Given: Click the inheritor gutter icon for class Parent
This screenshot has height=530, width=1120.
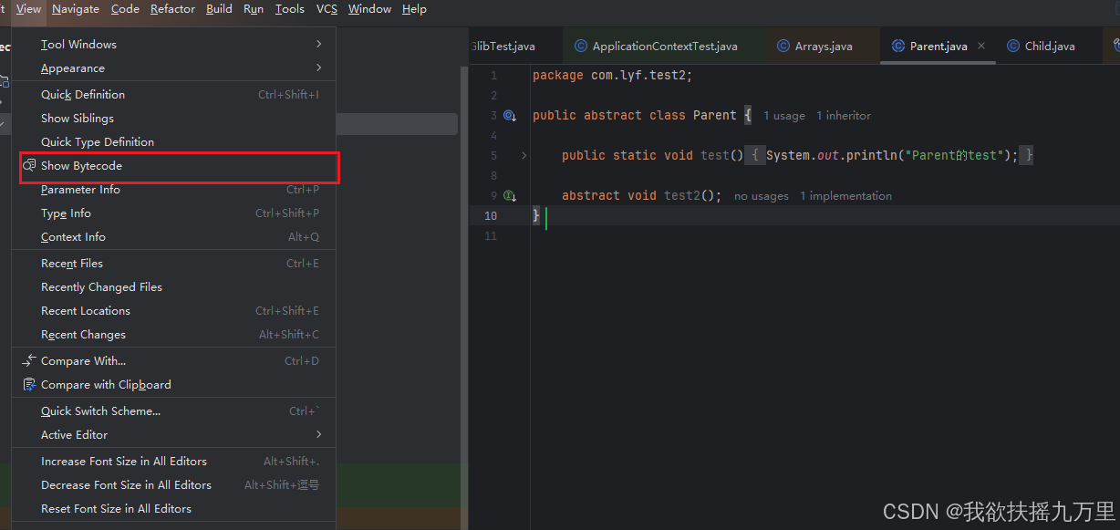Looking at the screenshot, I should pos(510,116).
